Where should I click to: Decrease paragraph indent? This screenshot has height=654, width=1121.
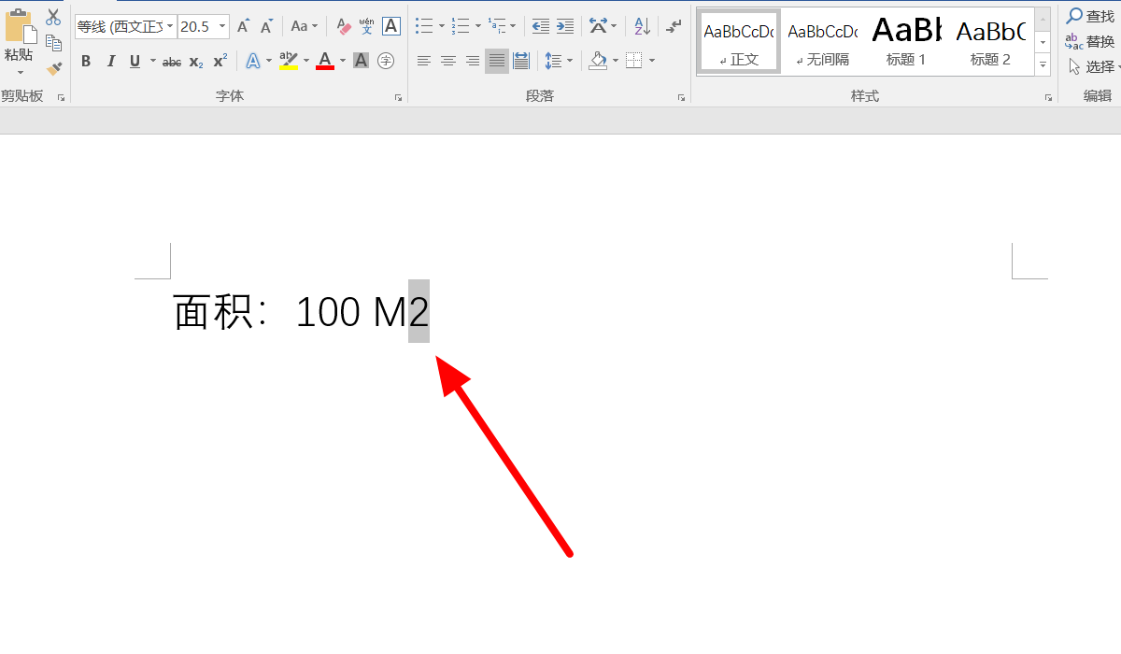[x=540, y=26]
